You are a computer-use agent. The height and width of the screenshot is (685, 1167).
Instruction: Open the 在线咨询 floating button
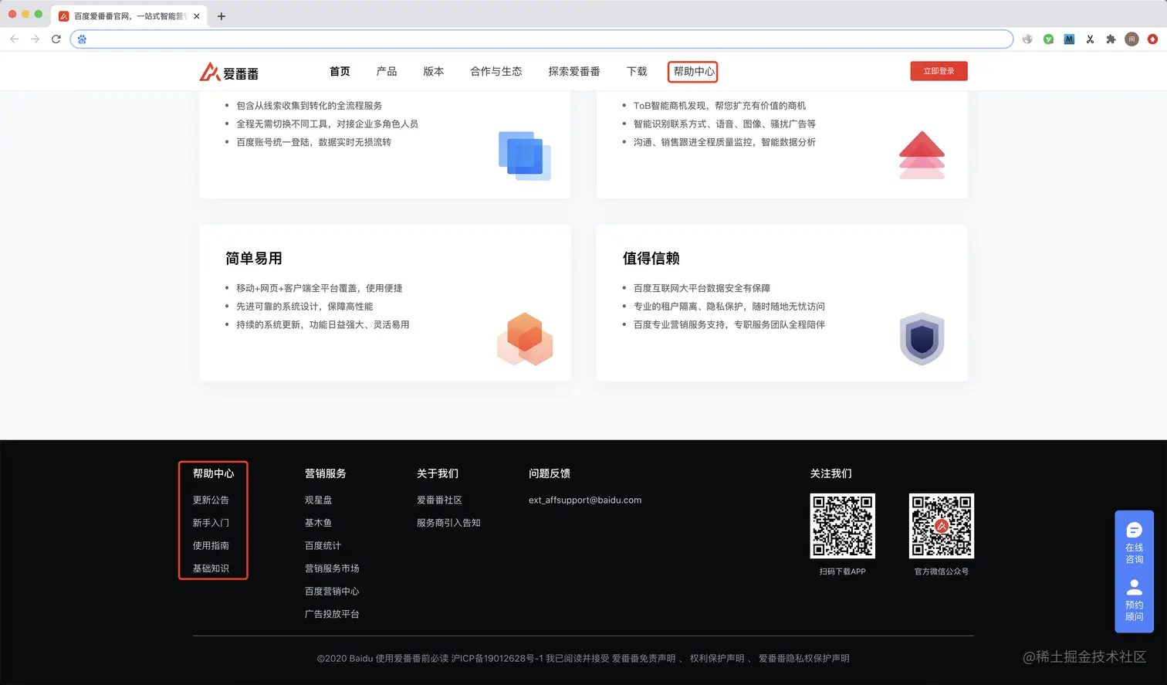(x=1134, y=543)
